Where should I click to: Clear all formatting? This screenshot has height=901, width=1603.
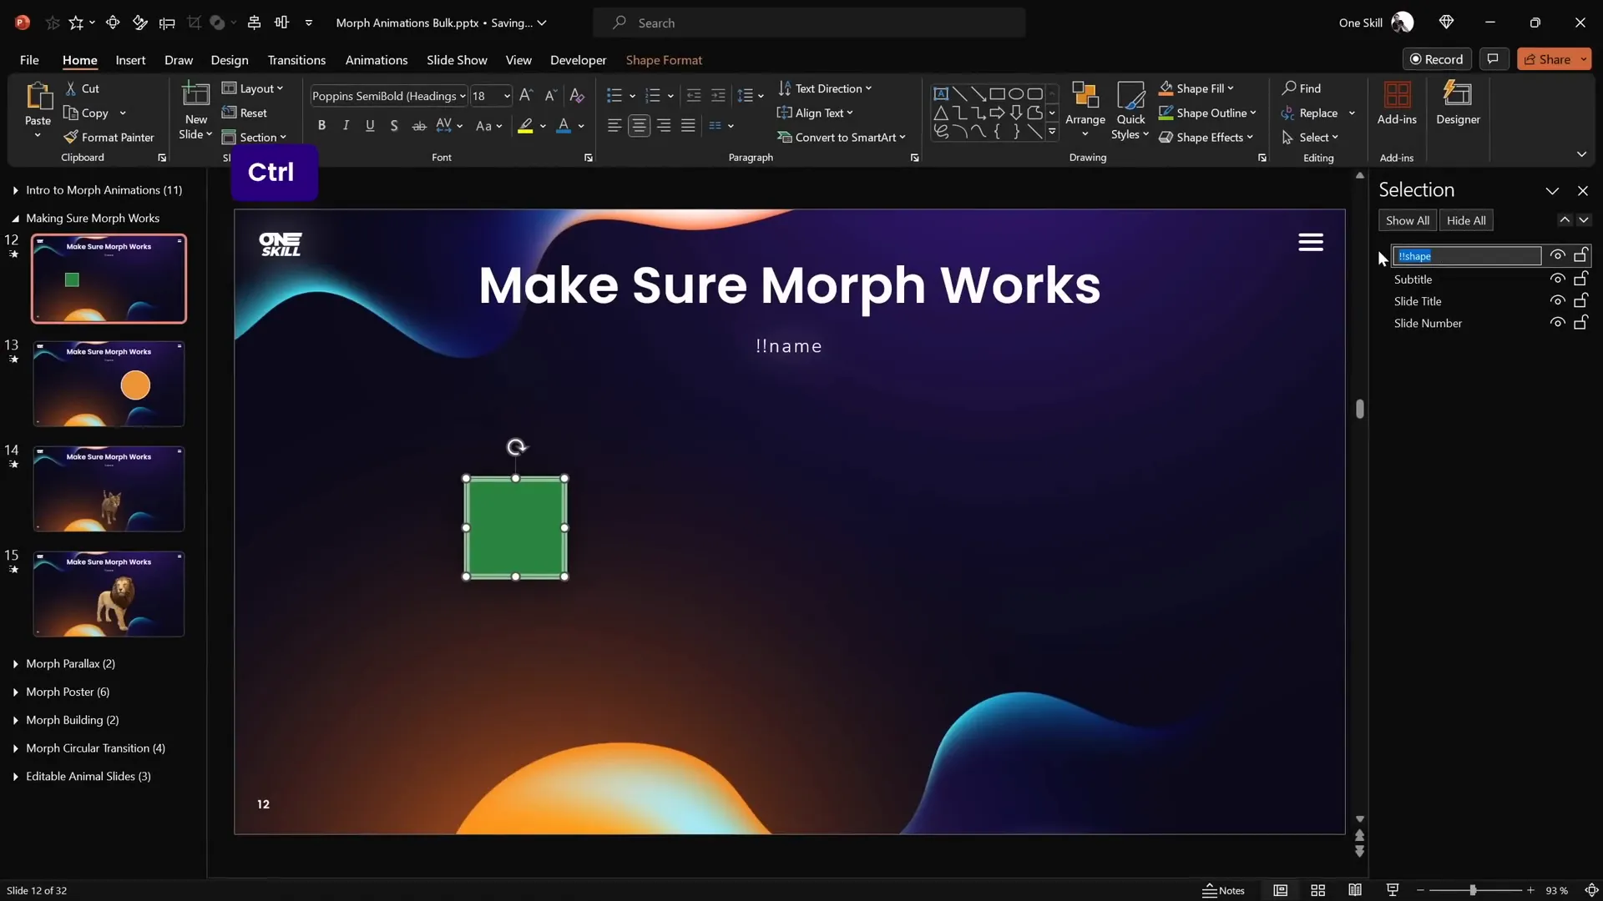pyautogui.click(x=577, y=96)
